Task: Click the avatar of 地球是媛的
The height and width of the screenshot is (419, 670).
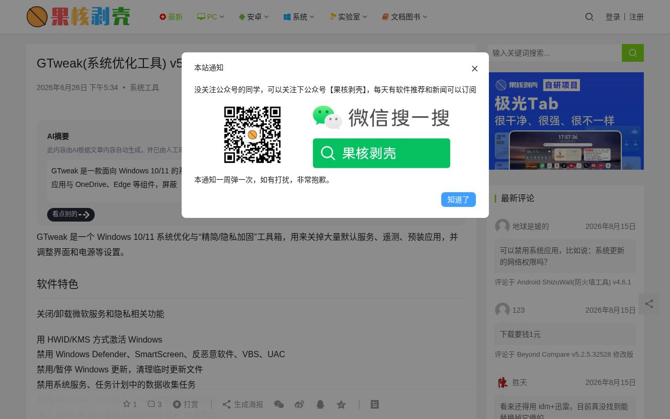Action: pos(502,226)
